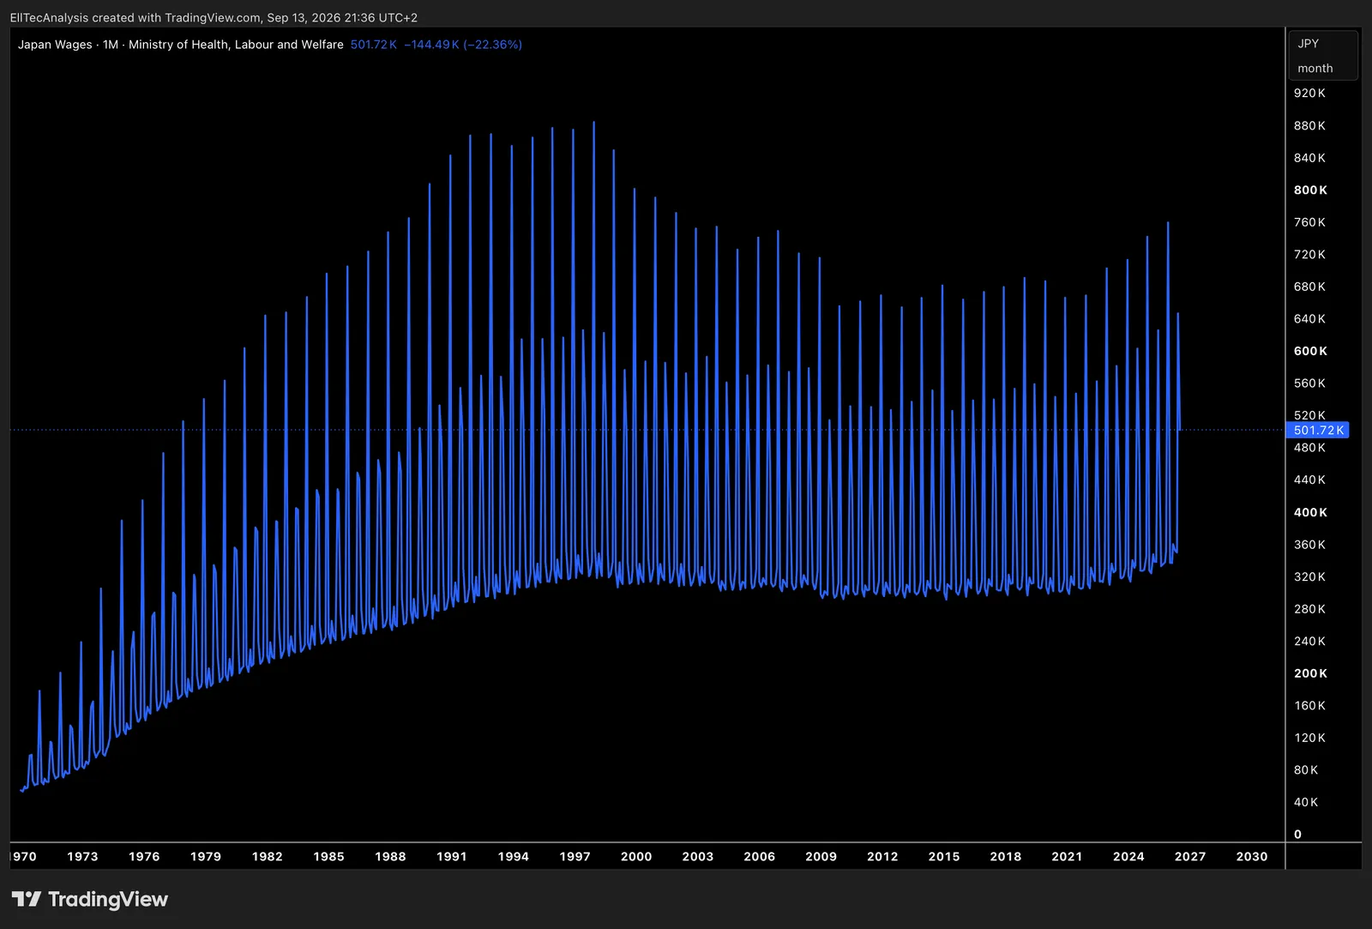Click the 320K price axis label

[1309, 577]
